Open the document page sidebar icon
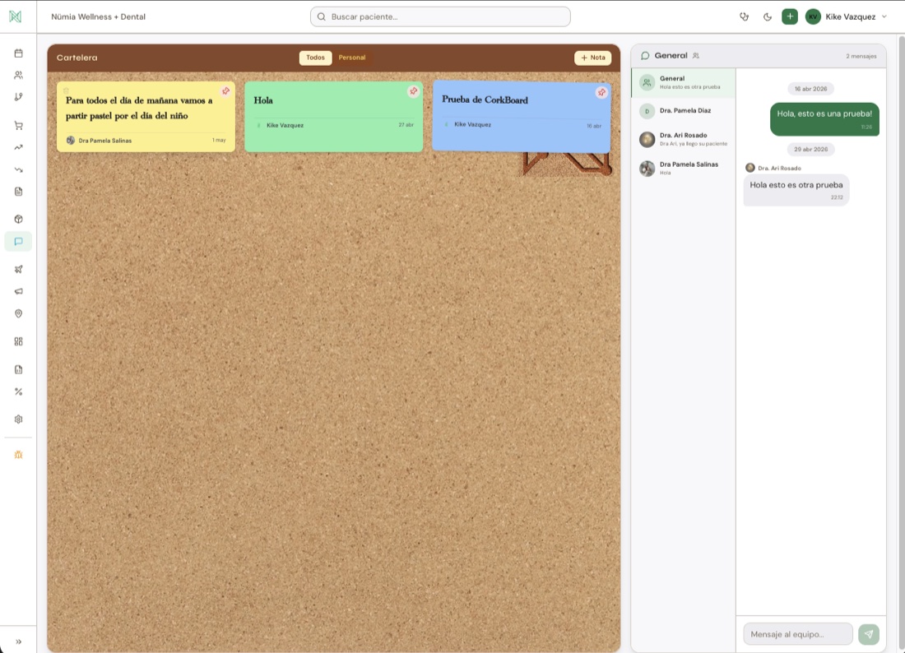905x653 pixels. tap(18, 192)
